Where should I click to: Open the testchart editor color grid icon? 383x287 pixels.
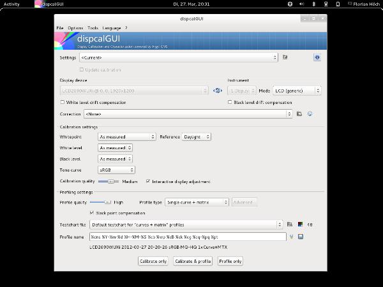coord(299,224)
